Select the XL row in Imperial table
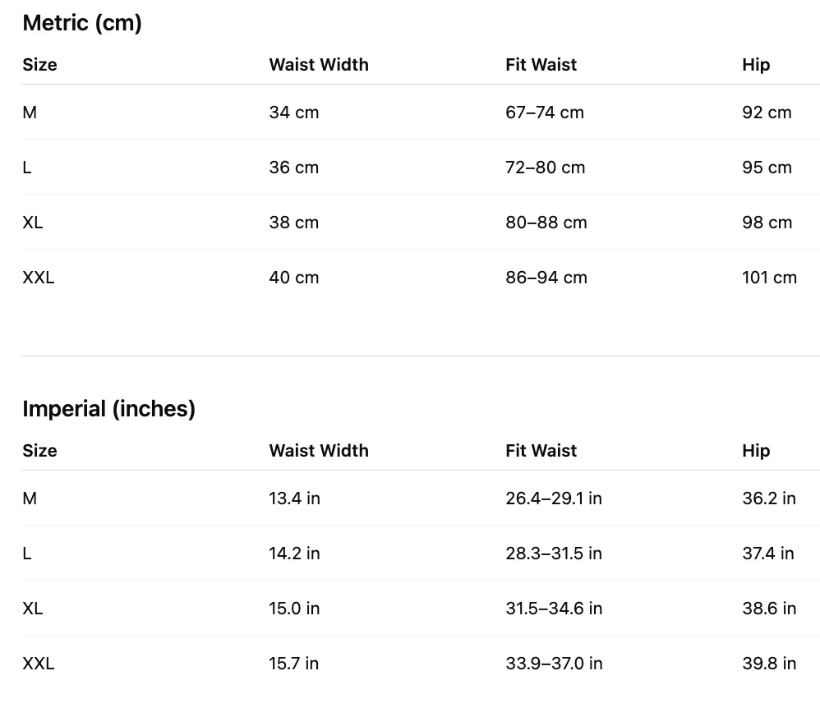Screen dimensions: 820x703 (x=421, y=609)
